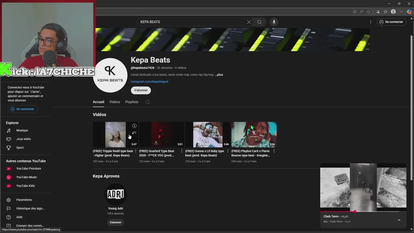The image size is (414, 233).
Task: Add Trippie Redd video to queue
Action: (134, 133)
